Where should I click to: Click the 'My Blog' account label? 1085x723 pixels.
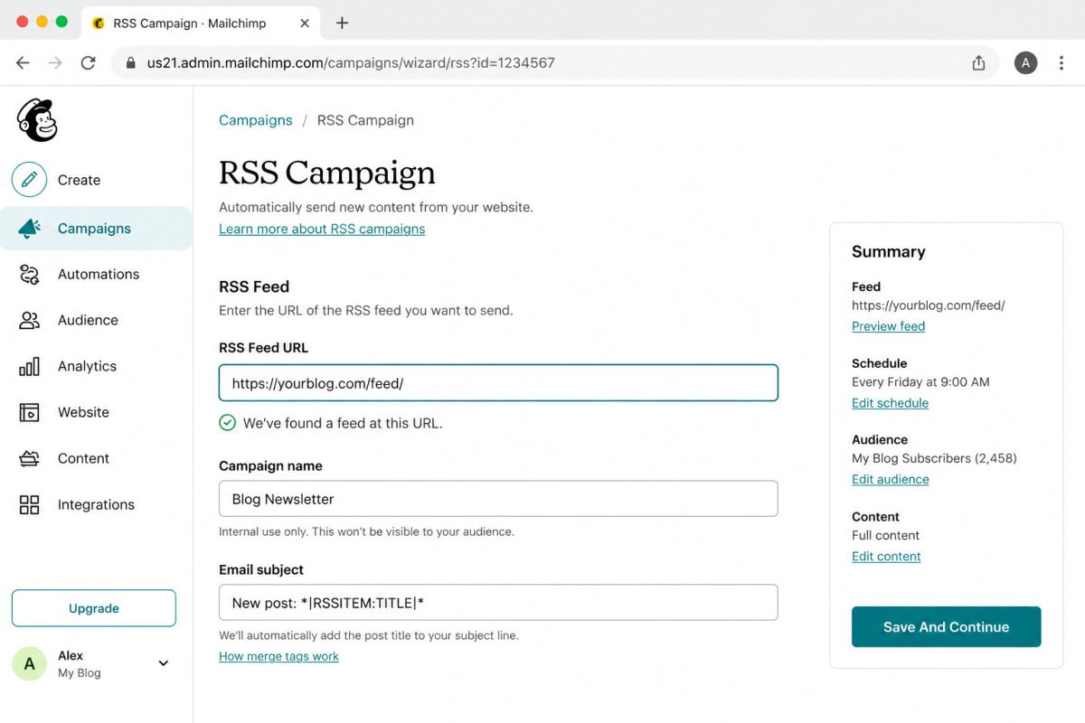pos(80,673)
